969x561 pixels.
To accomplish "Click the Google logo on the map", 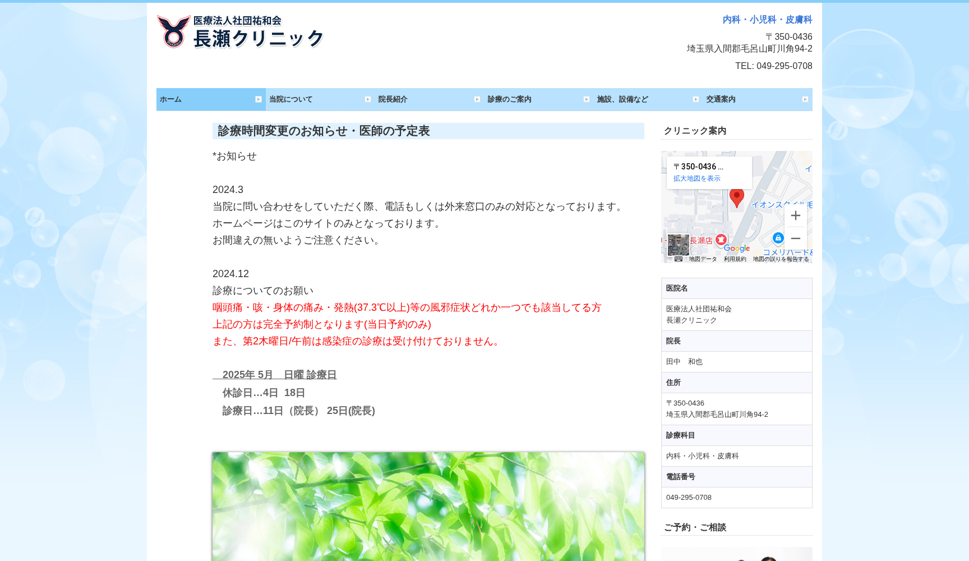I will point(737,248).
